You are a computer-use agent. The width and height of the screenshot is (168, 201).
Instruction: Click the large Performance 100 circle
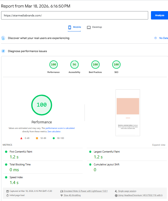click(42, 105)
